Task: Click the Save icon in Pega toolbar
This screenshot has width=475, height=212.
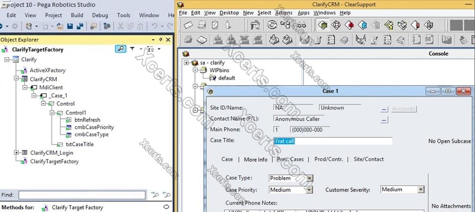Action: (69, 26)
